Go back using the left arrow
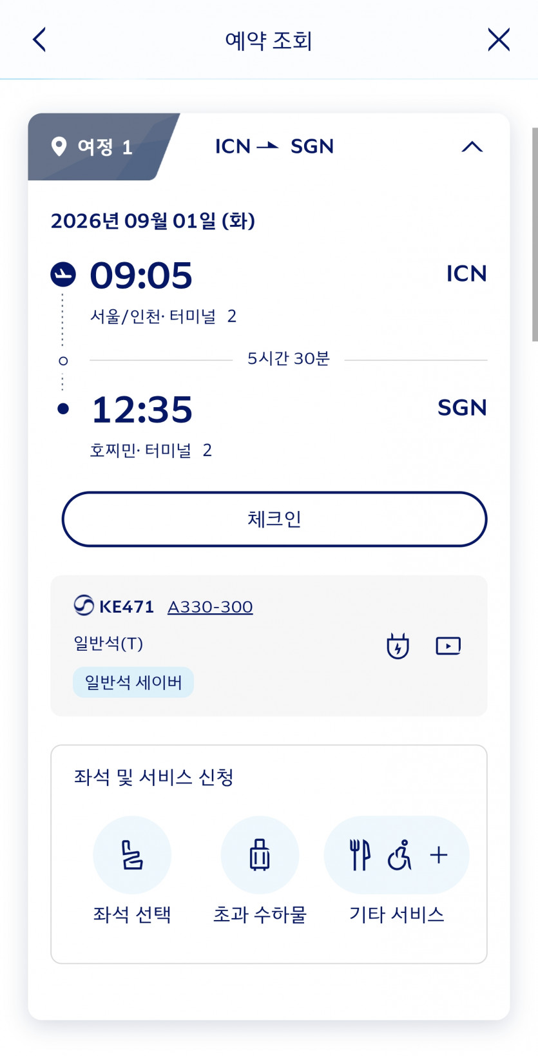The width and height of the screenshot is (538, 1056). pyautogui.click(x=40, y=40)
